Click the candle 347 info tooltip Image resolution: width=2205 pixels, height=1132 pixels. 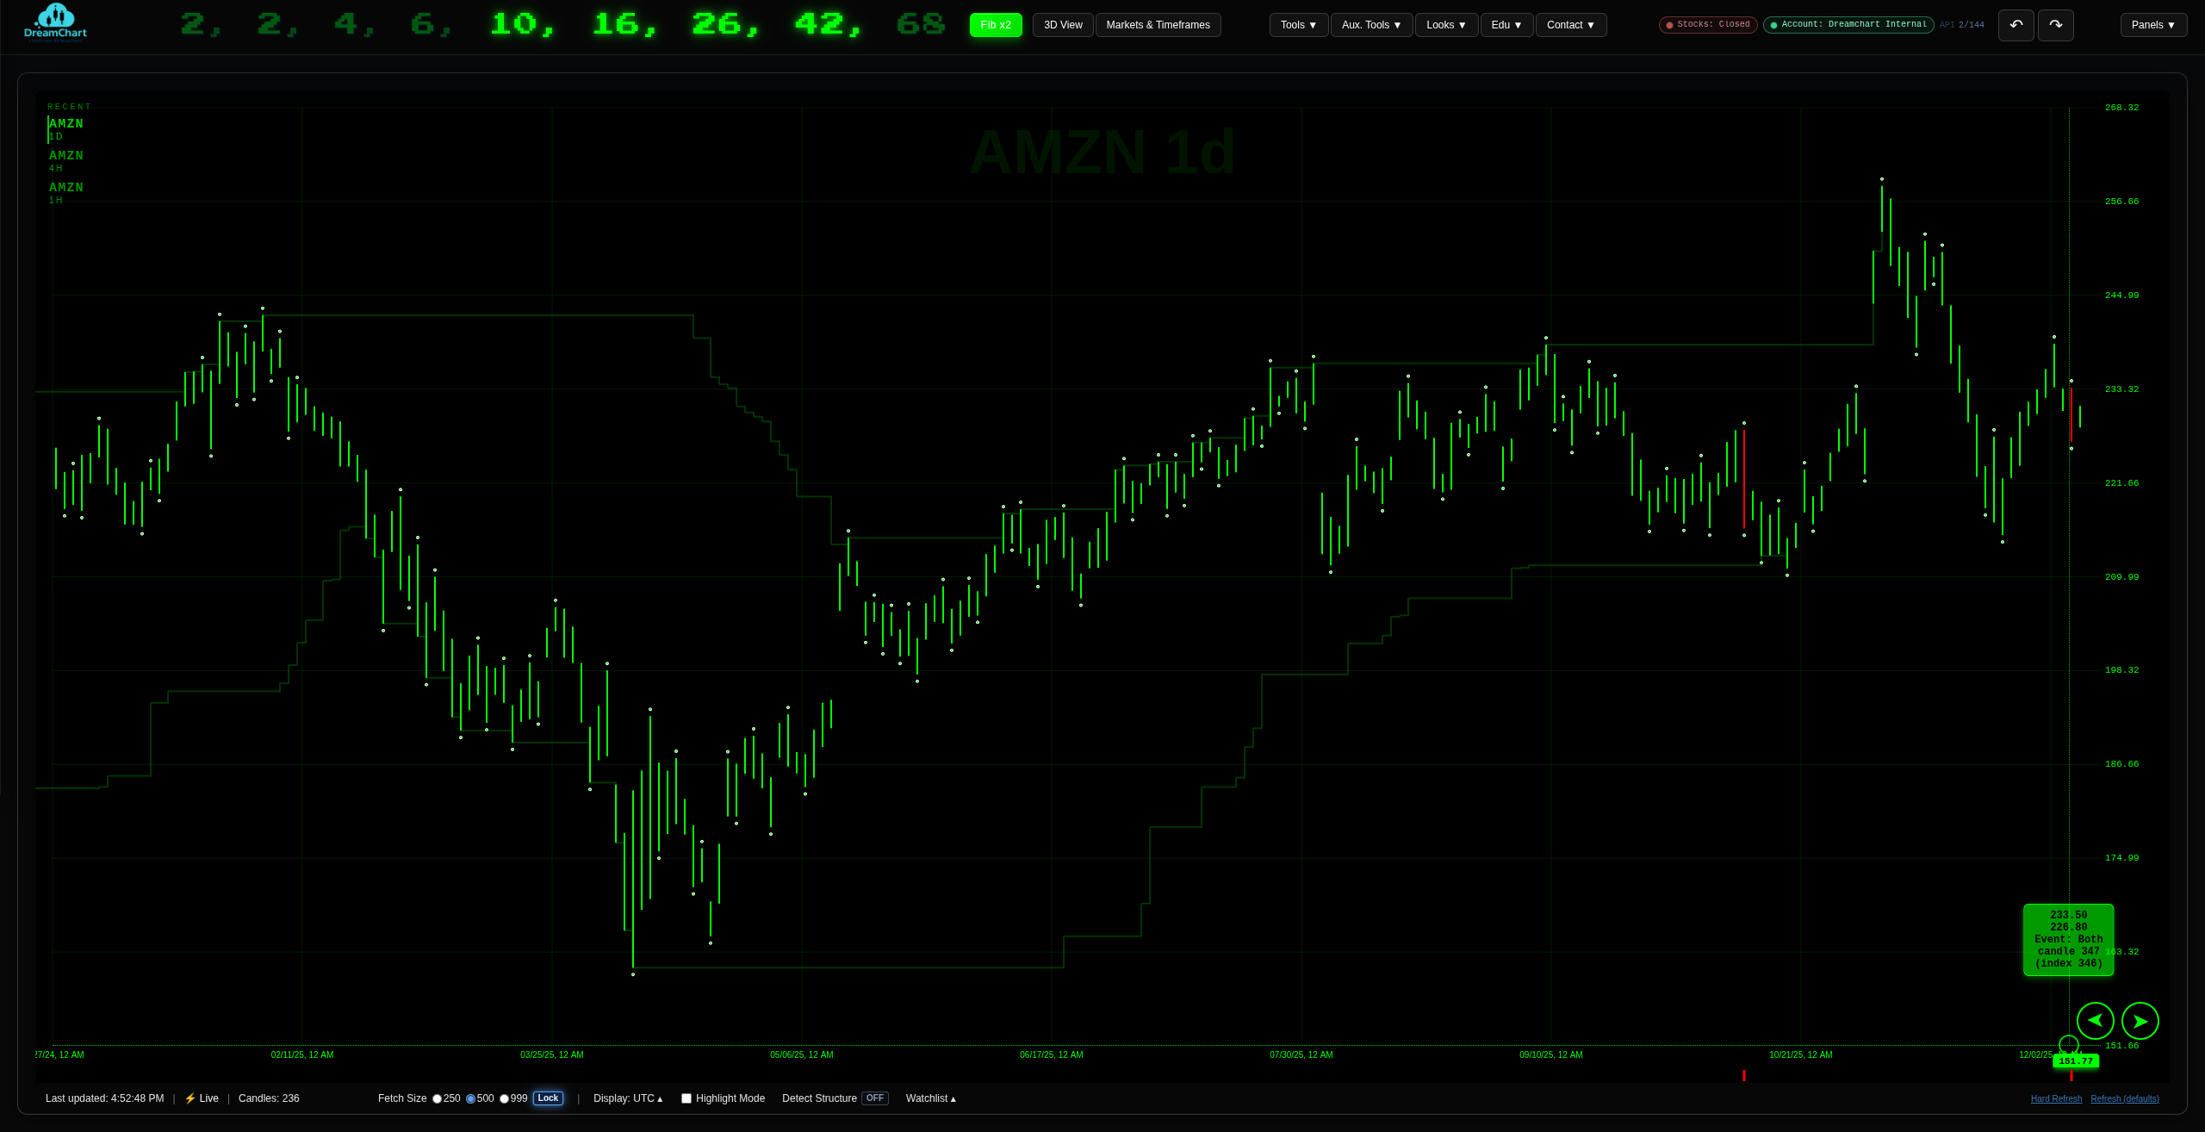pos(2068,940)
